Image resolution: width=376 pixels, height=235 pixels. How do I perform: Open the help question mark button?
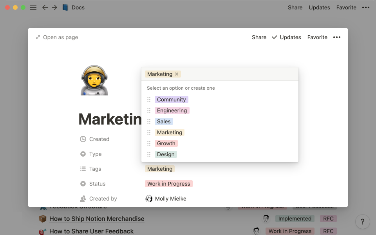click(363, 221)
